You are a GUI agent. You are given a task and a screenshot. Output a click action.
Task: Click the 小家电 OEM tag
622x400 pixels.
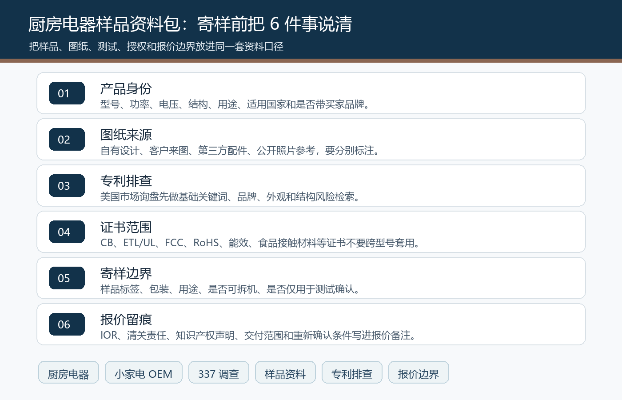pyautogui.click(x=144, y=372)
